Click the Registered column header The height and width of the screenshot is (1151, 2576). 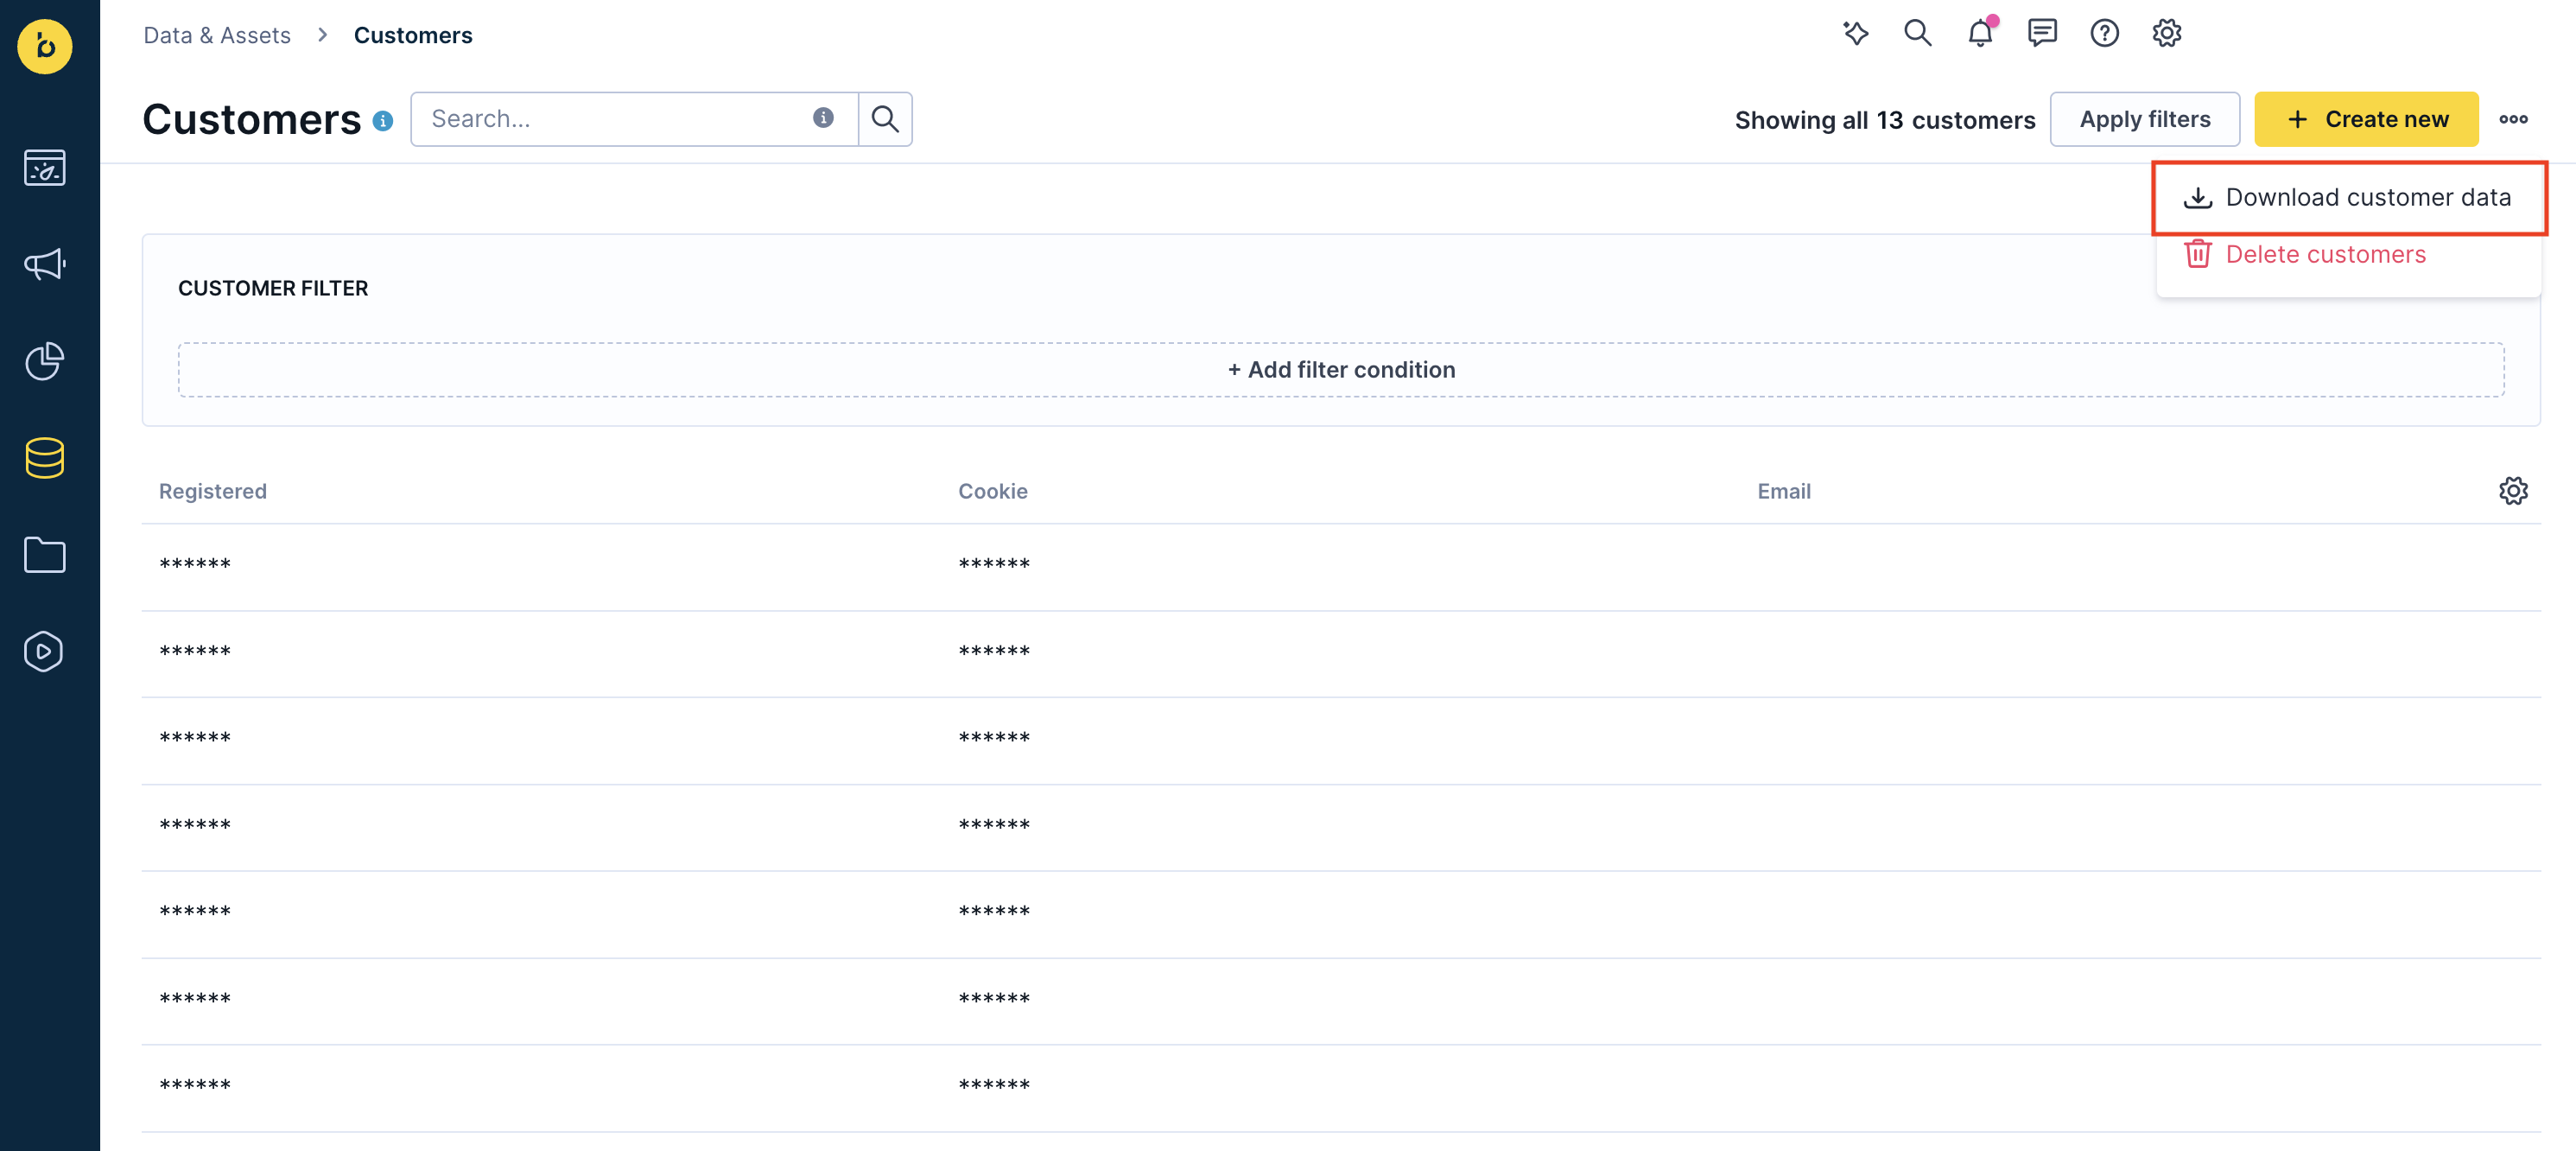213,491
